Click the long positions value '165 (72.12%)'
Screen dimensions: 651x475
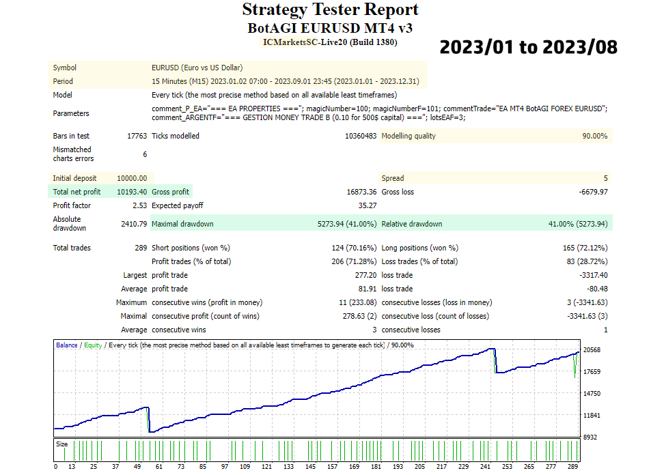click(x=585, y=248)
